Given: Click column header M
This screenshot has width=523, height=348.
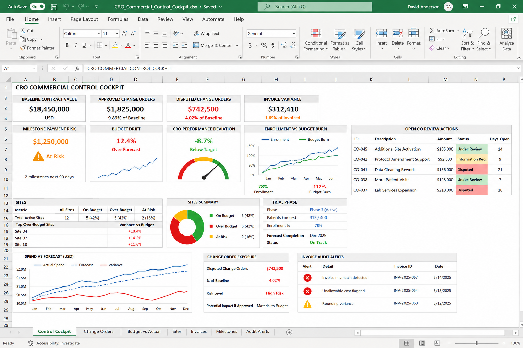Looking at the screenshot, I should (x=445, y=80).
